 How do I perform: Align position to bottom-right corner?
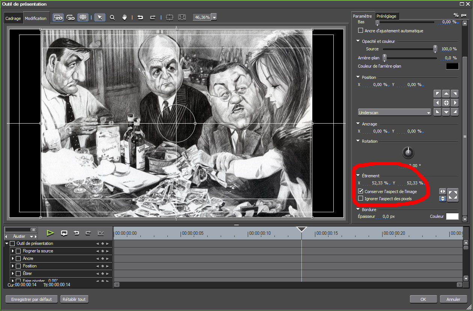[x=455, y=112]
